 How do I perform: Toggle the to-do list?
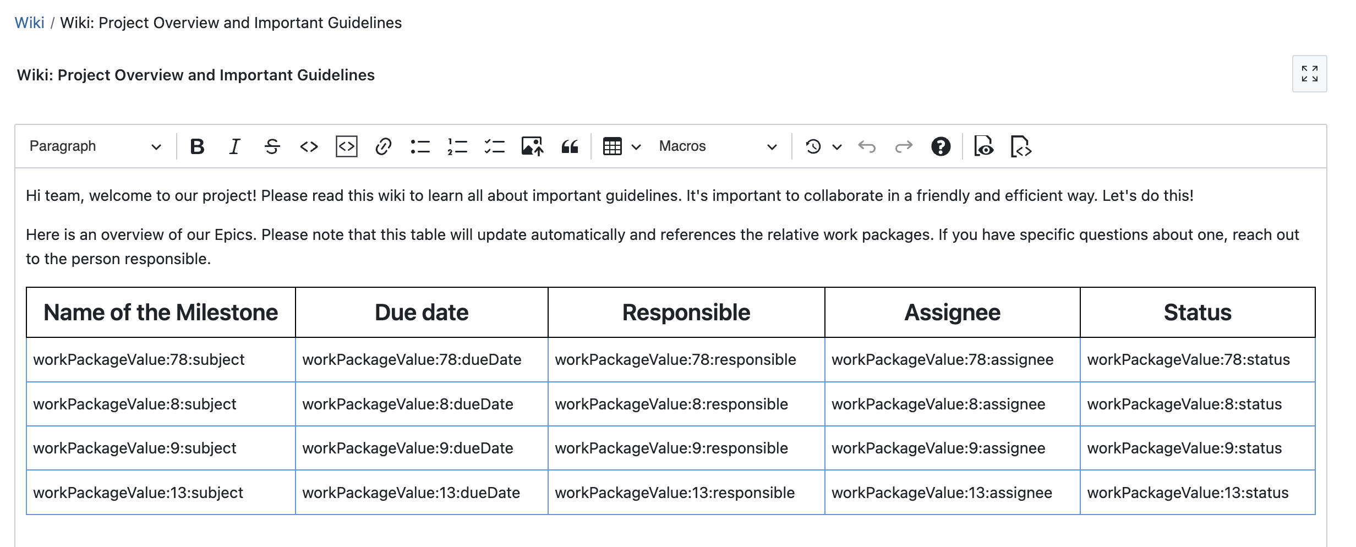(x=494, y=146)
